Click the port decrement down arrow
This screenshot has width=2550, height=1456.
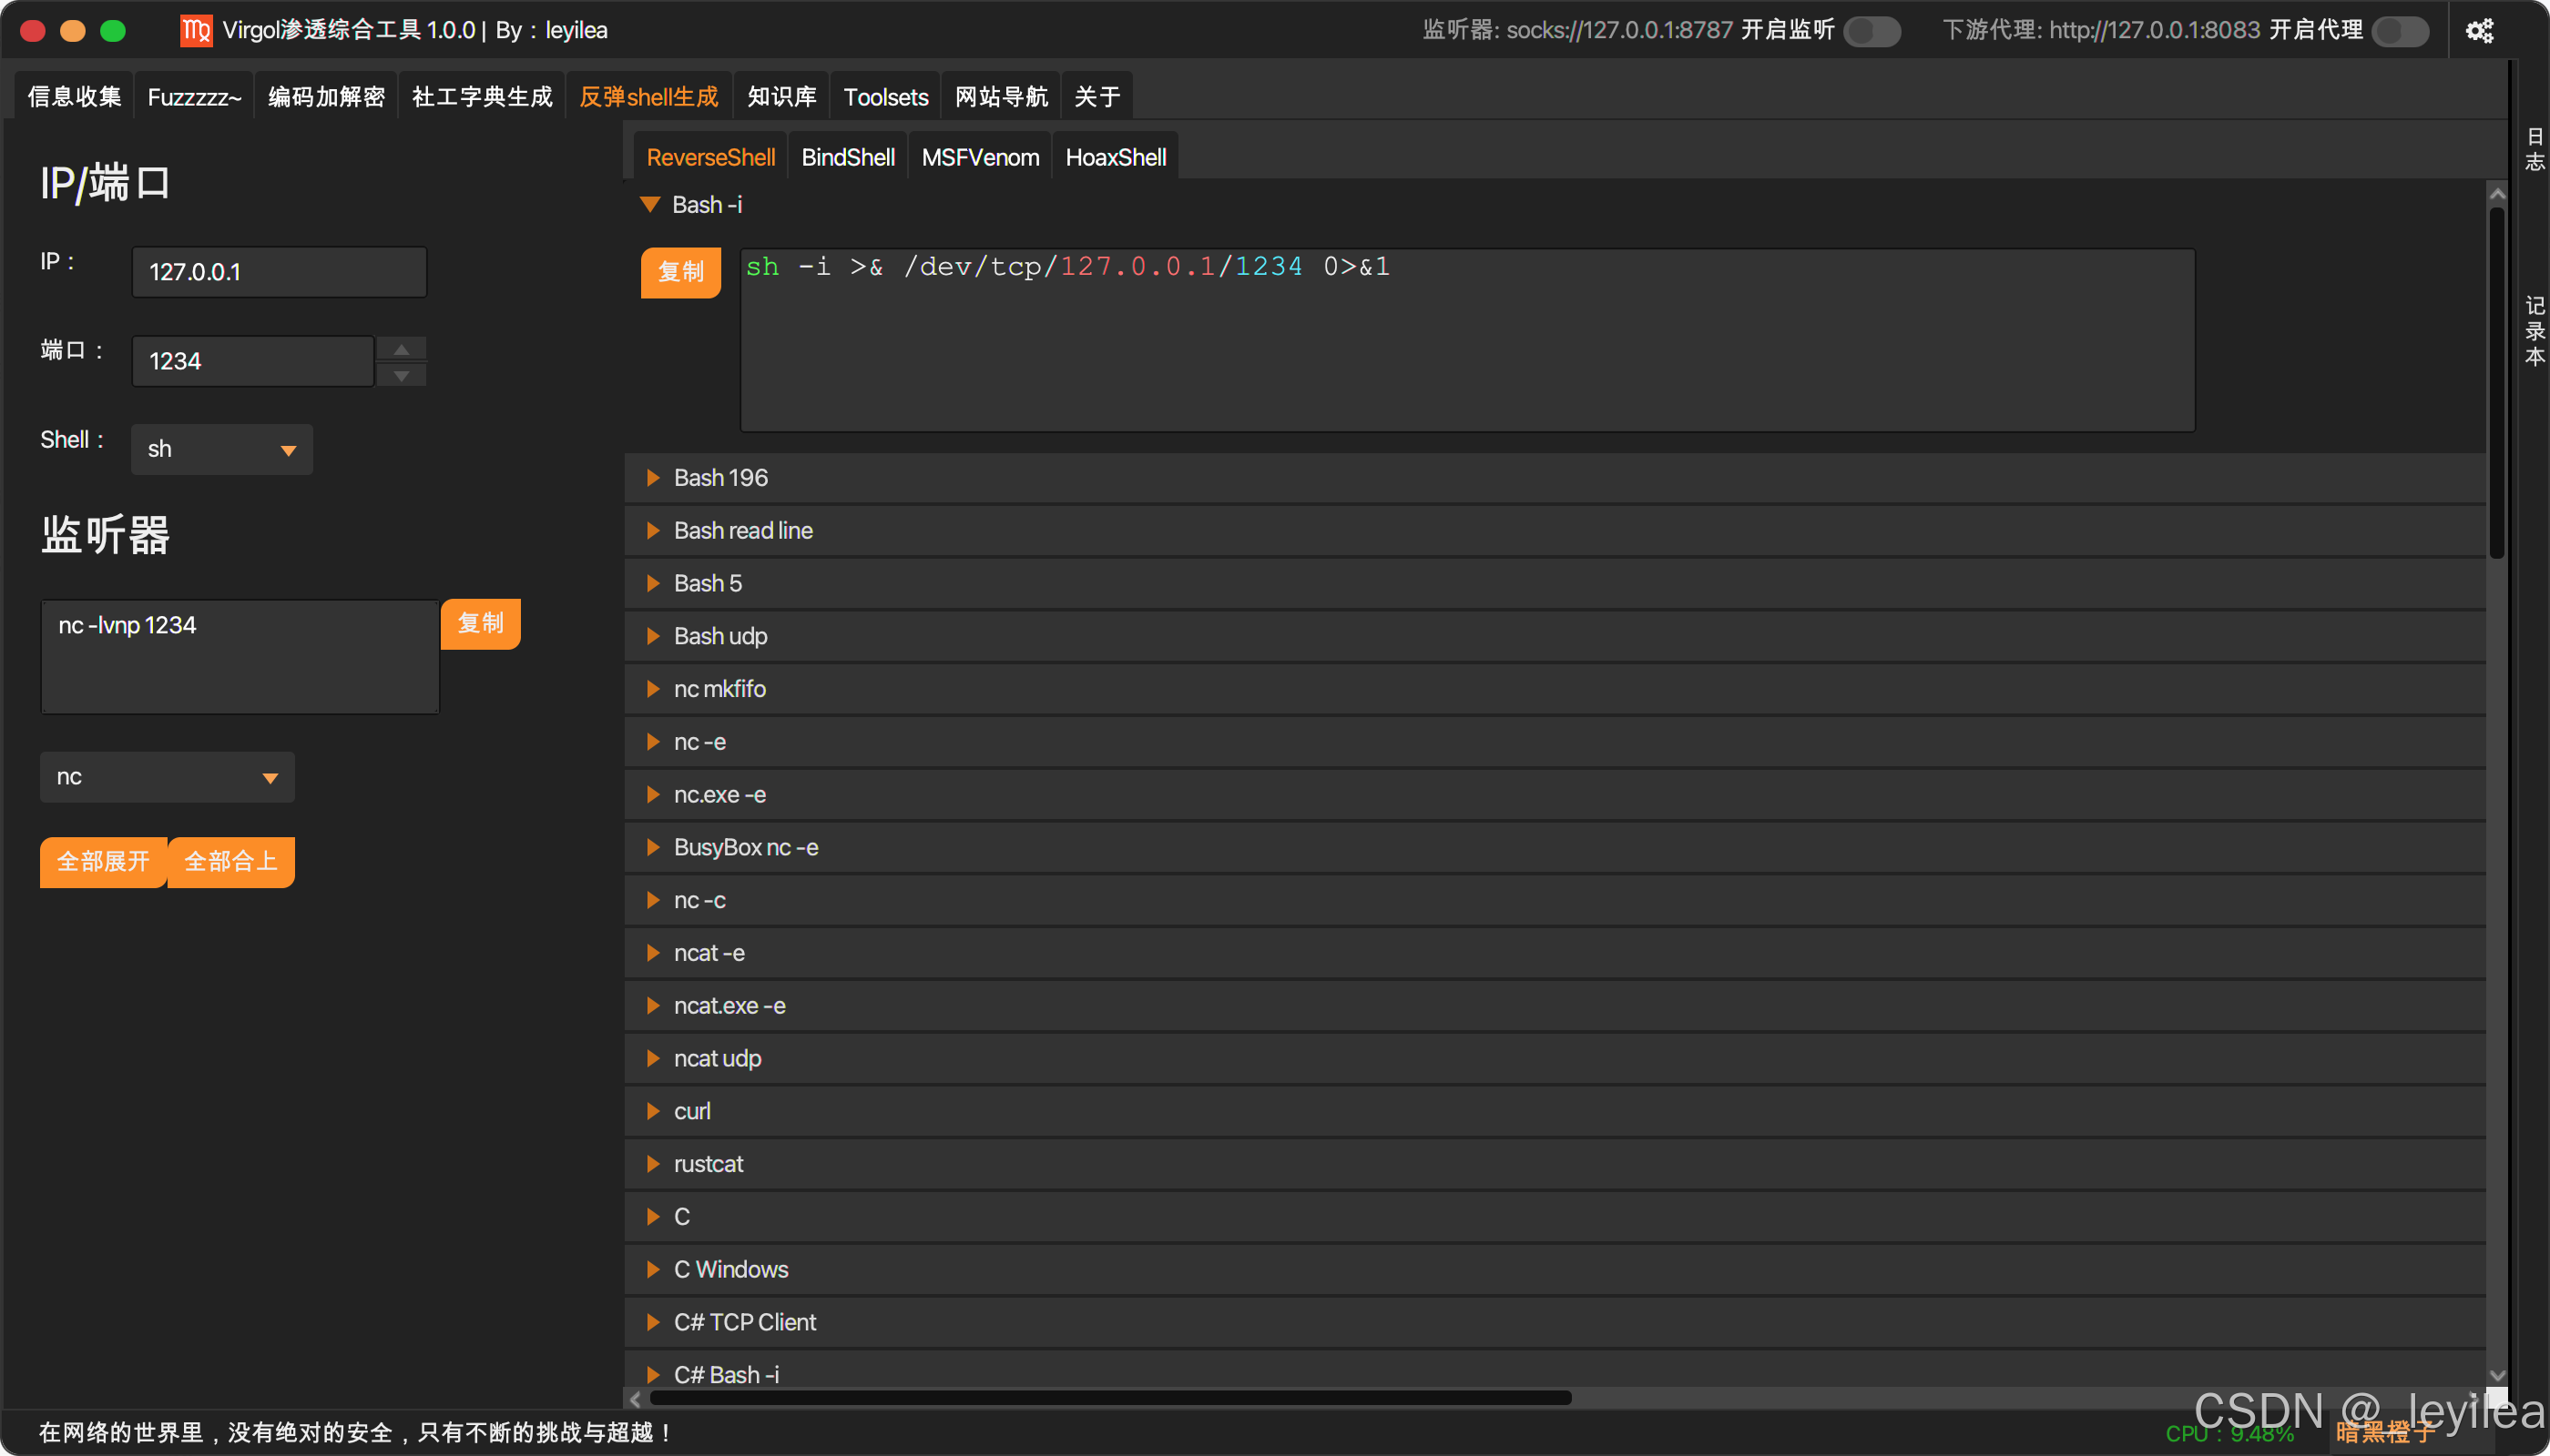[x=402, y=375]
